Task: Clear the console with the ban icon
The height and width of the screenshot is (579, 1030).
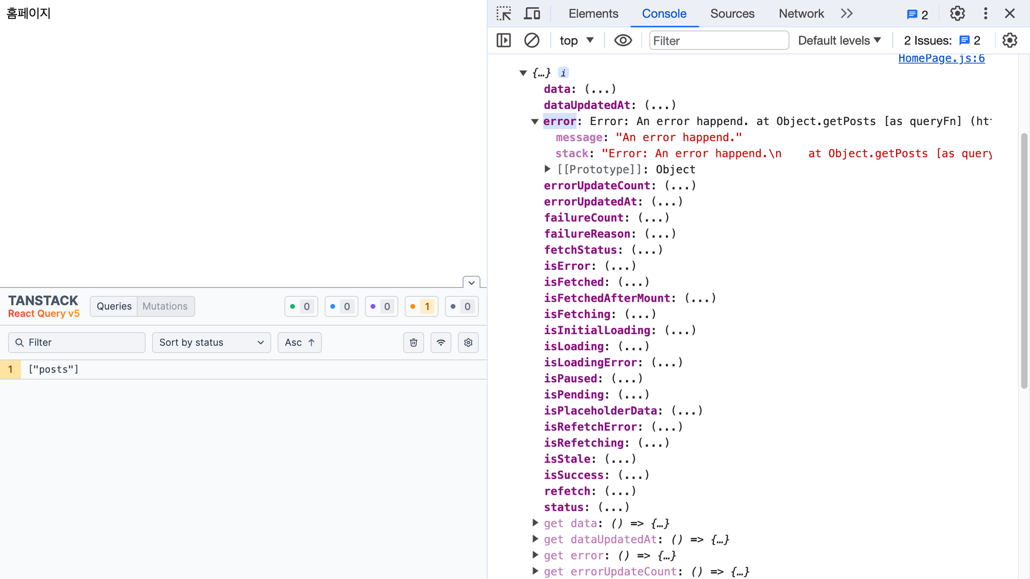Action: 531,40
